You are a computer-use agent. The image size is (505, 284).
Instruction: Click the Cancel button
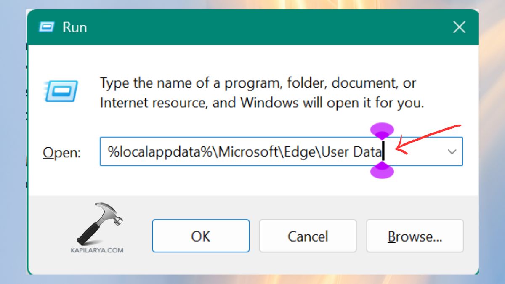[x=308, y=236]
